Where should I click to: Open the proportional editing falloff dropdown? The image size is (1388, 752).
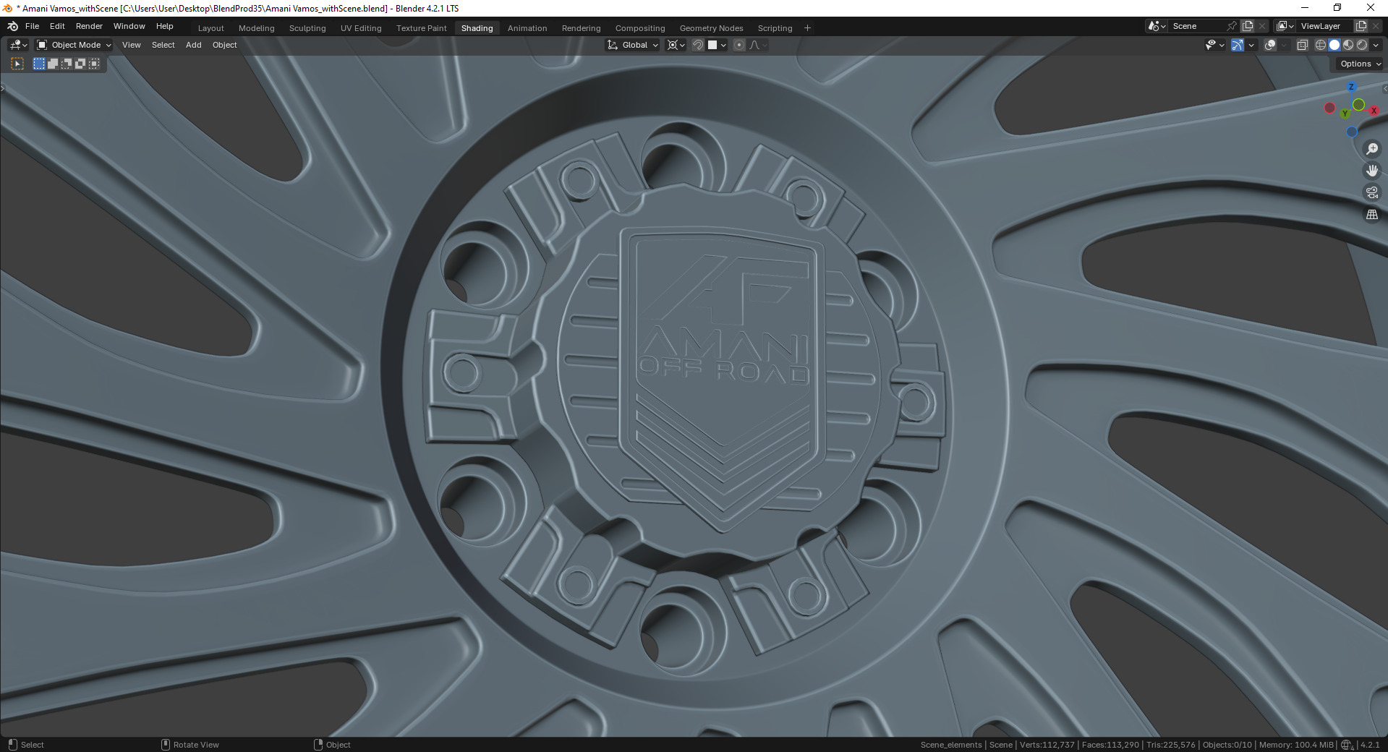pyautogui.click(x=757, y=45)
